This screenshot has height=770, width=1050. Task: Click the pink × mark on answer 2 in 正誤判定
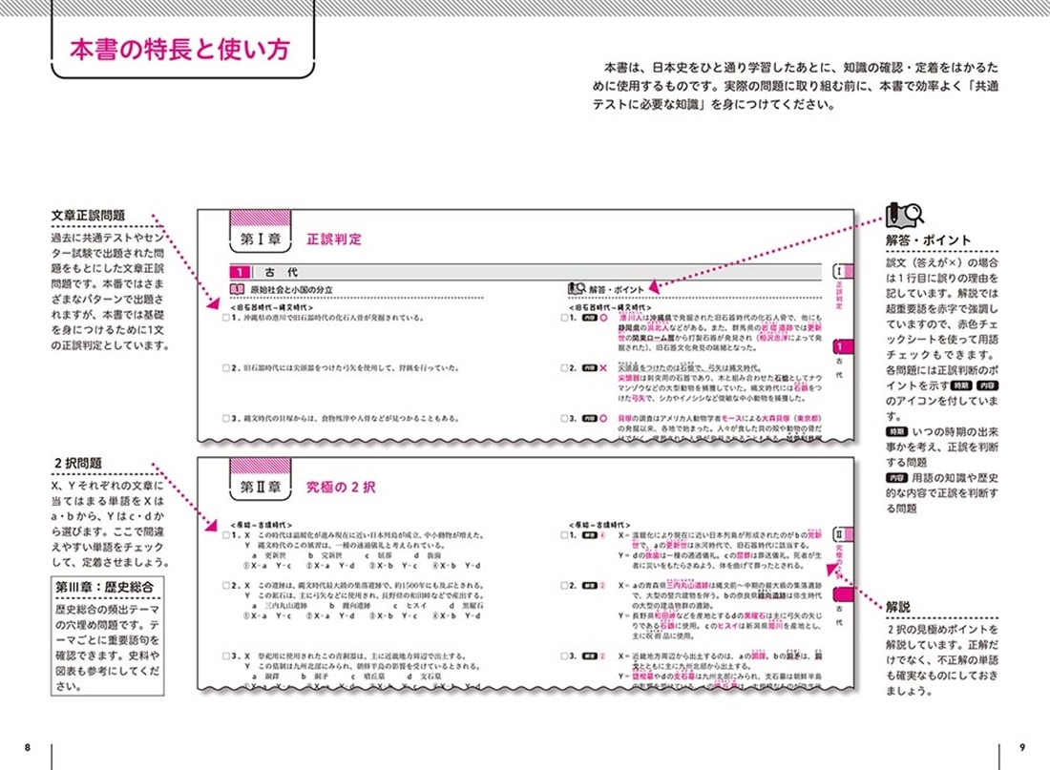pos(603,368)
